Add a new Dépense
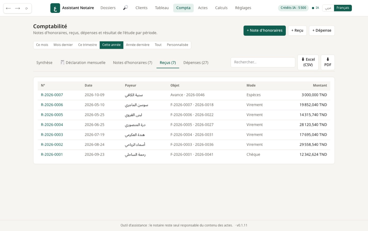The height and width of the screenshot is (231, 368). pyautogui.click(x=322, y=31)
